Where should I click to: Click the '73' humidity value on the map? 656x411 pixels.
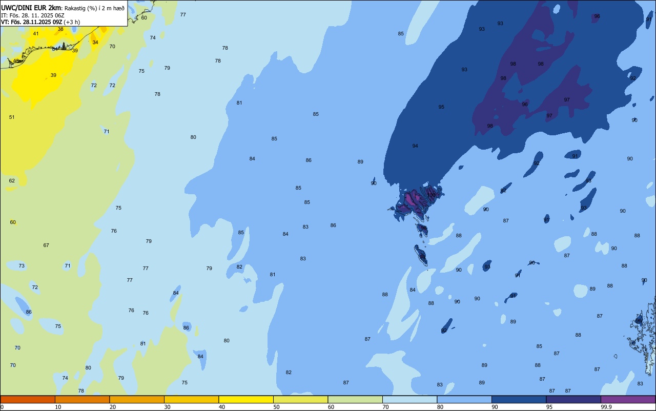coord(22,266)
